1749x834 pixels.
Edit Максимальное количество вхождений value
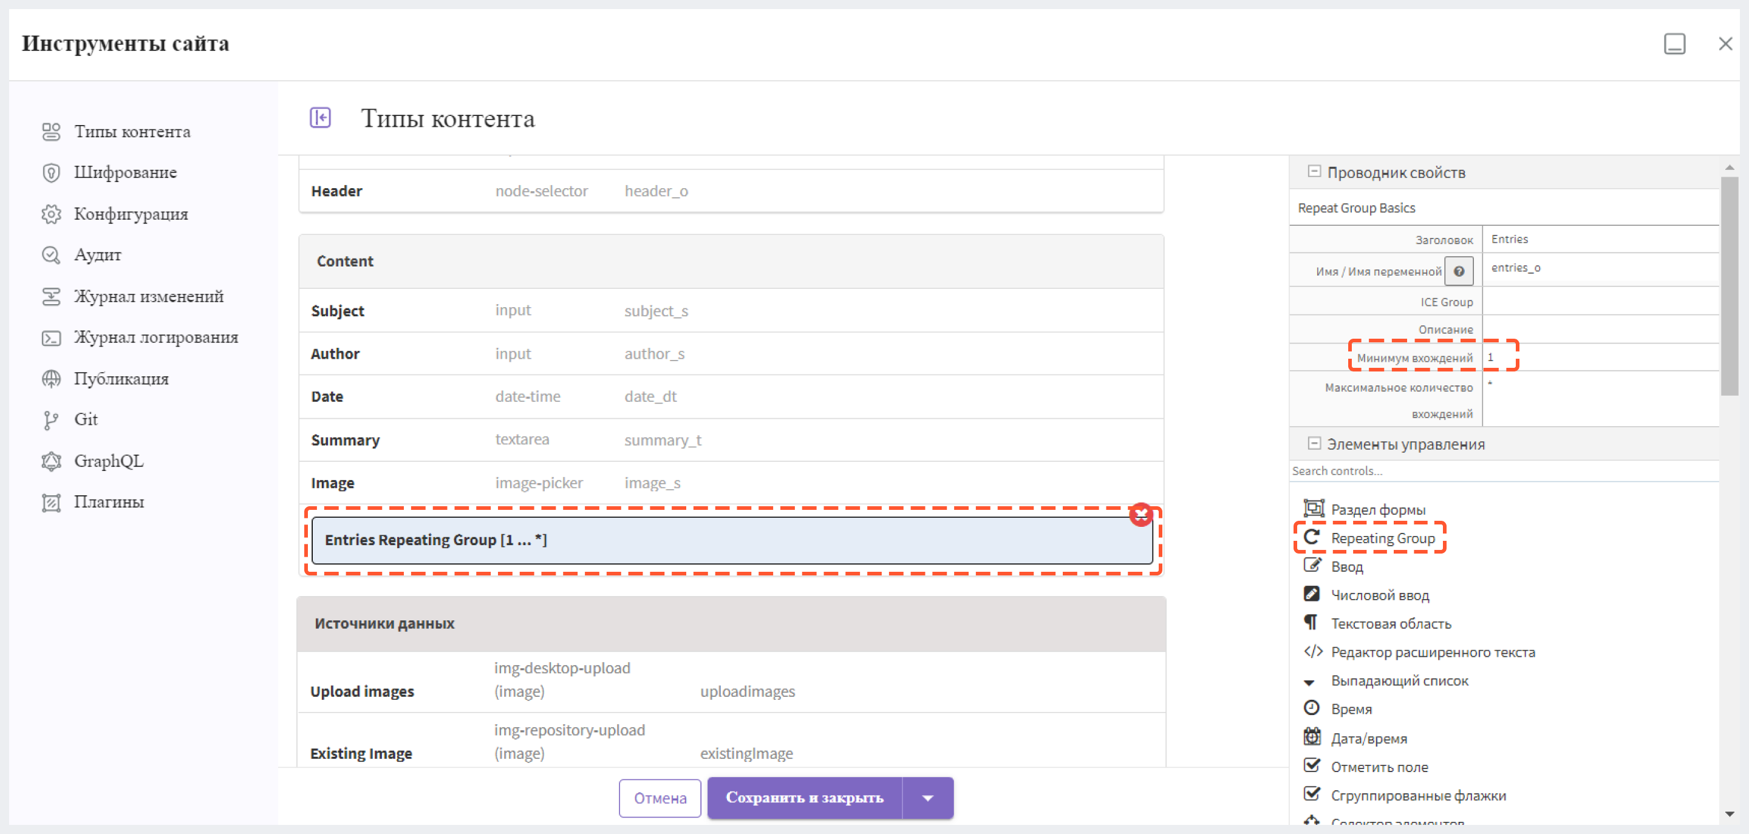tap(1600, 399)
